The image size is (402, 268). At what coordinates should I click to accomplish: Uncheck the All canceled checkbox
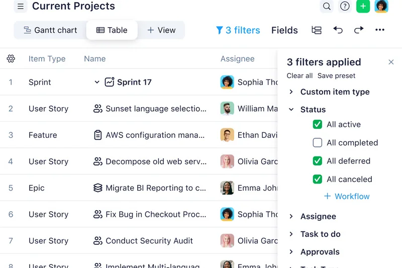click(317, 179)
